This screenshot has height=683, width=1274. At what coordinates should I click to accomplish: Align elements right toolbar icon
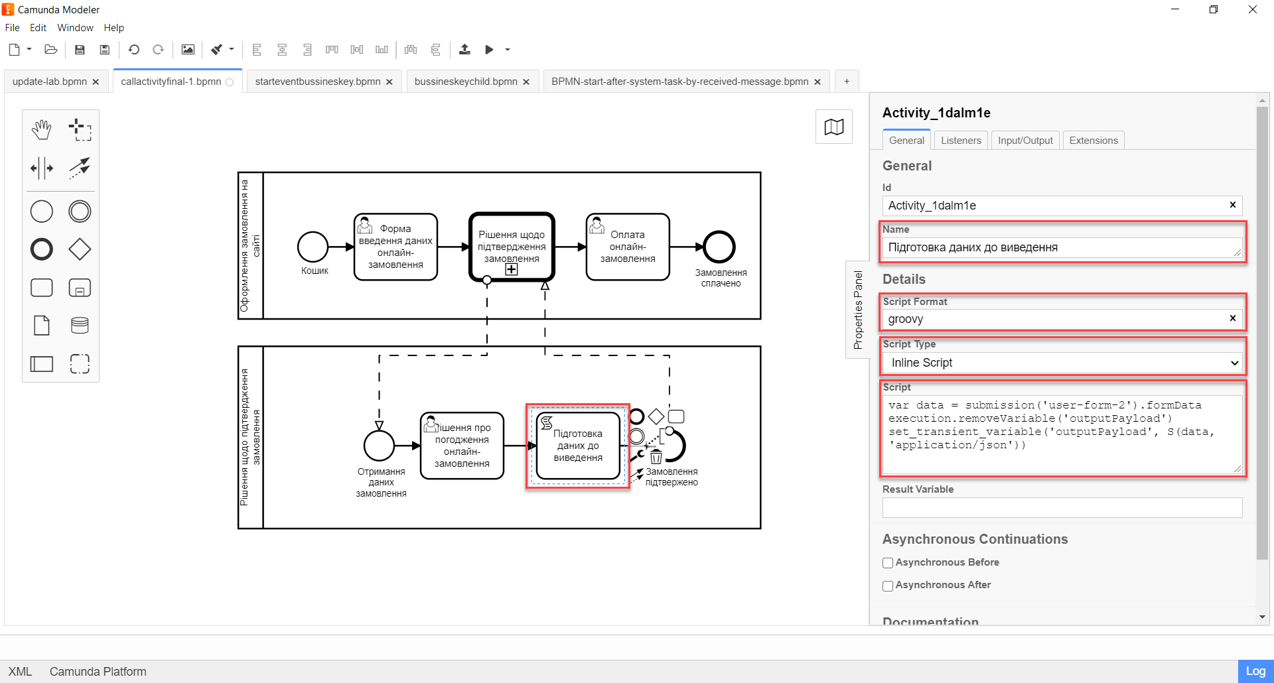(307, 50)
